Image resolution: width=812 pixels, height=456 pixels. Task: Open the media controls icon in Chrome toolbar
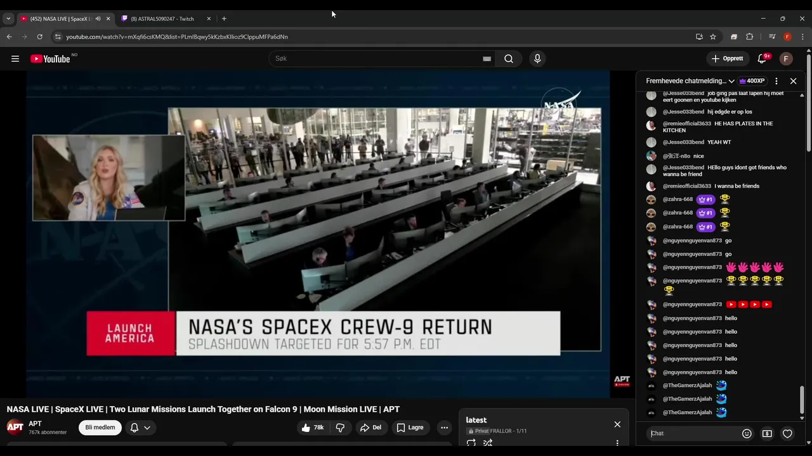tap(772, 37)
